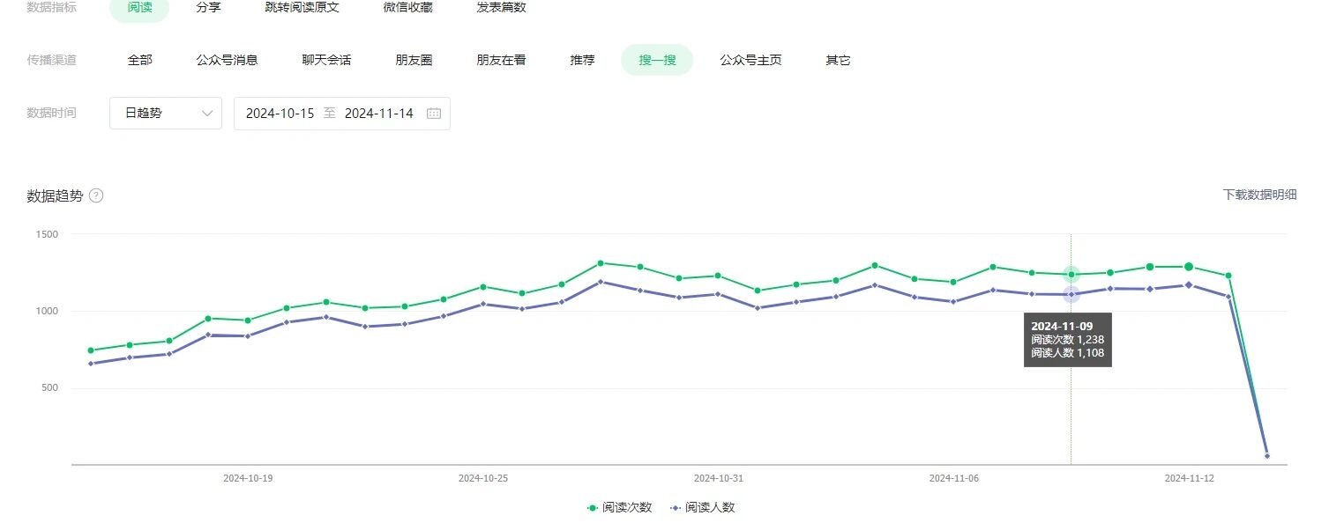Click the highlighted green 2024-11-09 data point
The width and height of the screenshot is (1329, 523).
click(x=1071, y=275)
